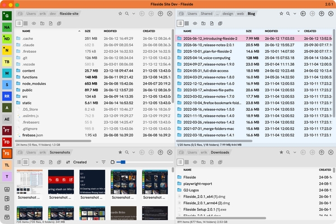336x224 pixels.
Task: Open search in the Blog pane
Action: click(x=288, y=13)
